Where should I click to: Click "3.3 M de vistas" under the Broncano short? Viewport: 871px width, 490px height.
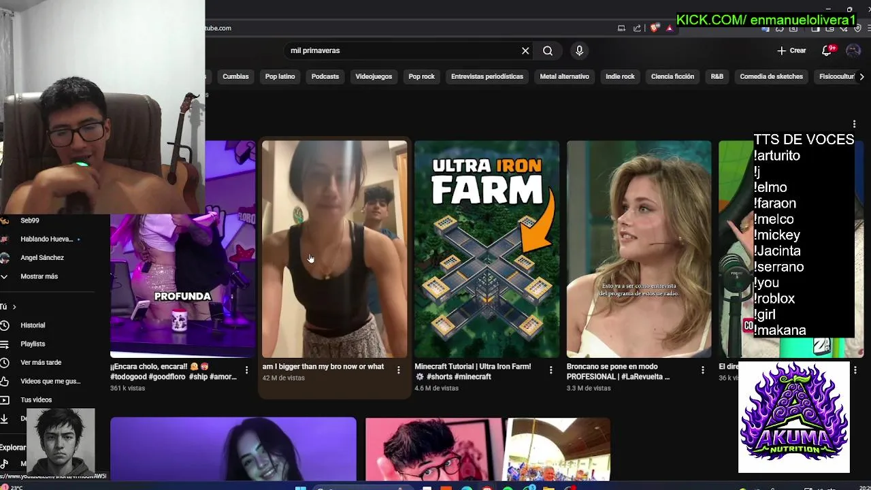(589, 388)
